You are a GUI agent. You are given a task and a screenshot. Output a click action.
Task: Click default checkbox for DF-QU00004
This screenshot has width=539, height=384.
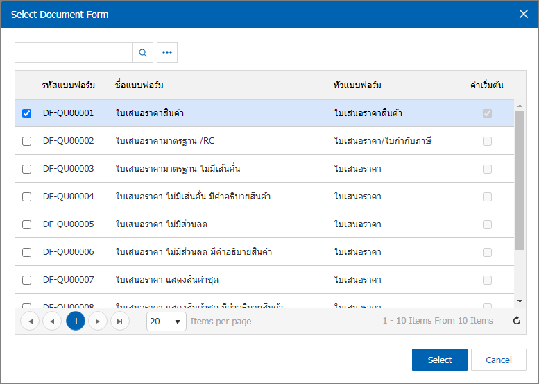pyautogui.click(x=487, y=197)
